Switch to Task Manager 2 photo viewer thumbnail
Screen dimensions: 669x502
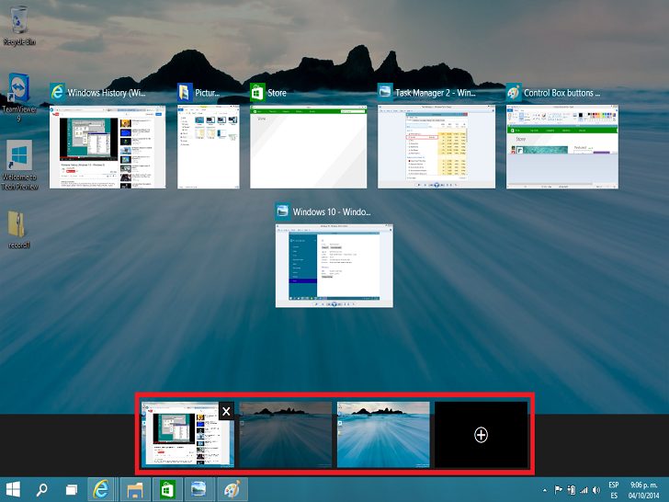click(437, 147)
